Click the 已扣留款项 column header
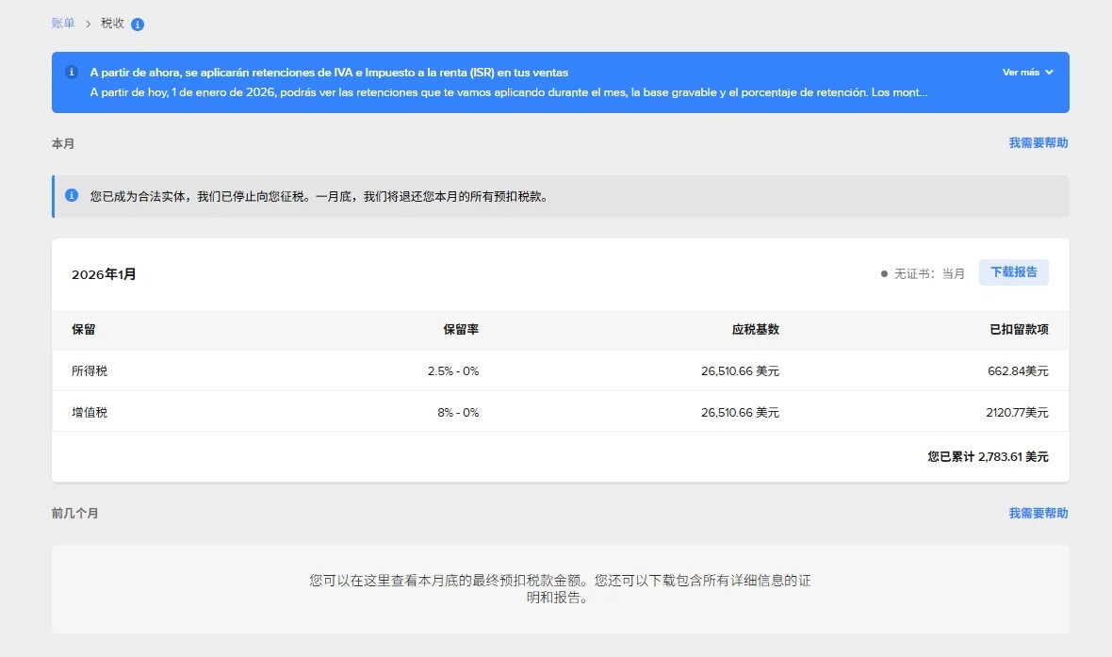The image size is (1112, 657). pyautogui.click(x=1019, y=330)
